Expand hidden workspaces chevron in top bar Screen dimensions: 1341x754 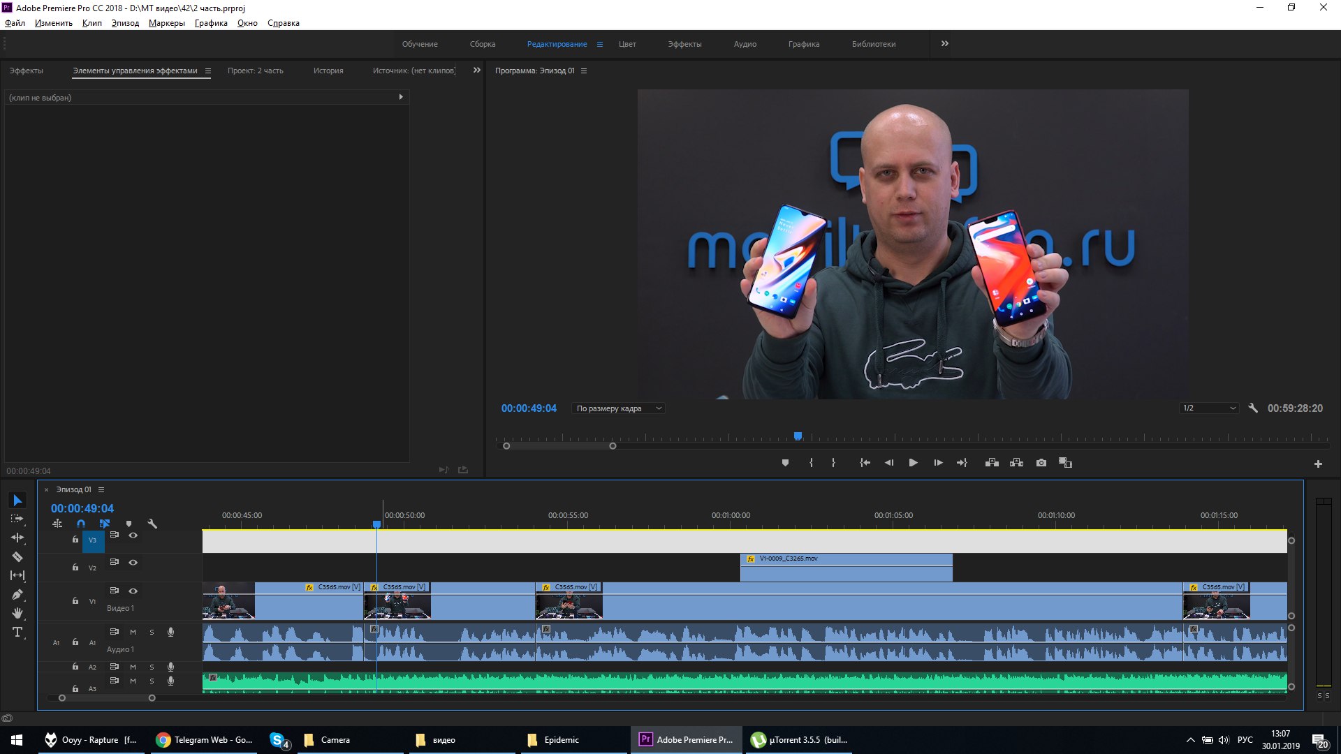(945, 43)
